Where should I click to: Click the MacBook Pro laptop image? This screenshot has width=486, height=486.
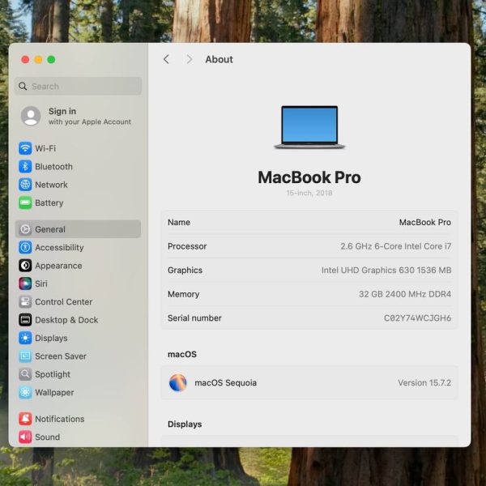[x=309, y=127]
